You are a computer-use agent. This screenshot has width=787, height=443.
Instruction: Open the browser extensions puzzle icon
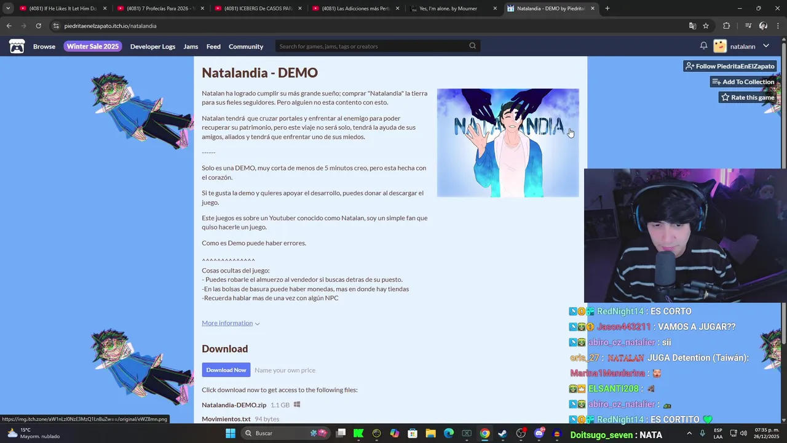click(726, 26)
